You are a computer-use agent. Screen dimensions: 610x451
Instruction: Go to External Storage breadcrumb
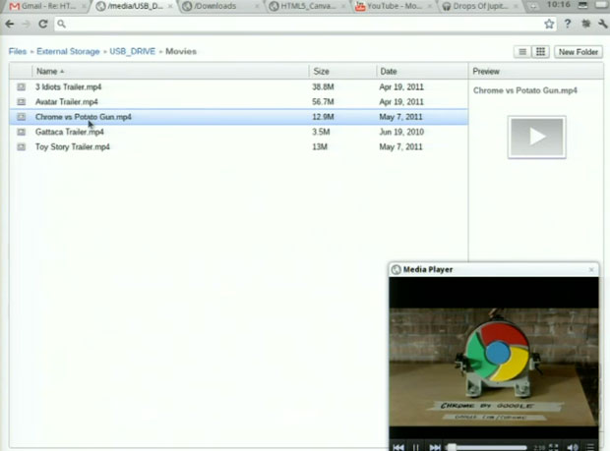[68, 51]
